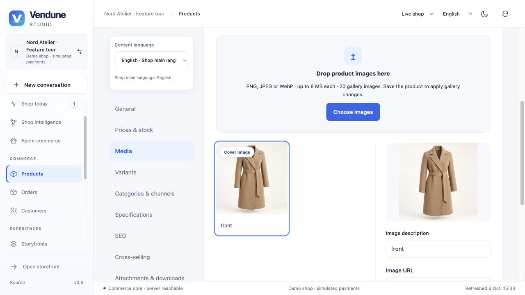Click the sidebar navigation scrollbar
This screenshot has width=525, height=295.
click(85, 147)
